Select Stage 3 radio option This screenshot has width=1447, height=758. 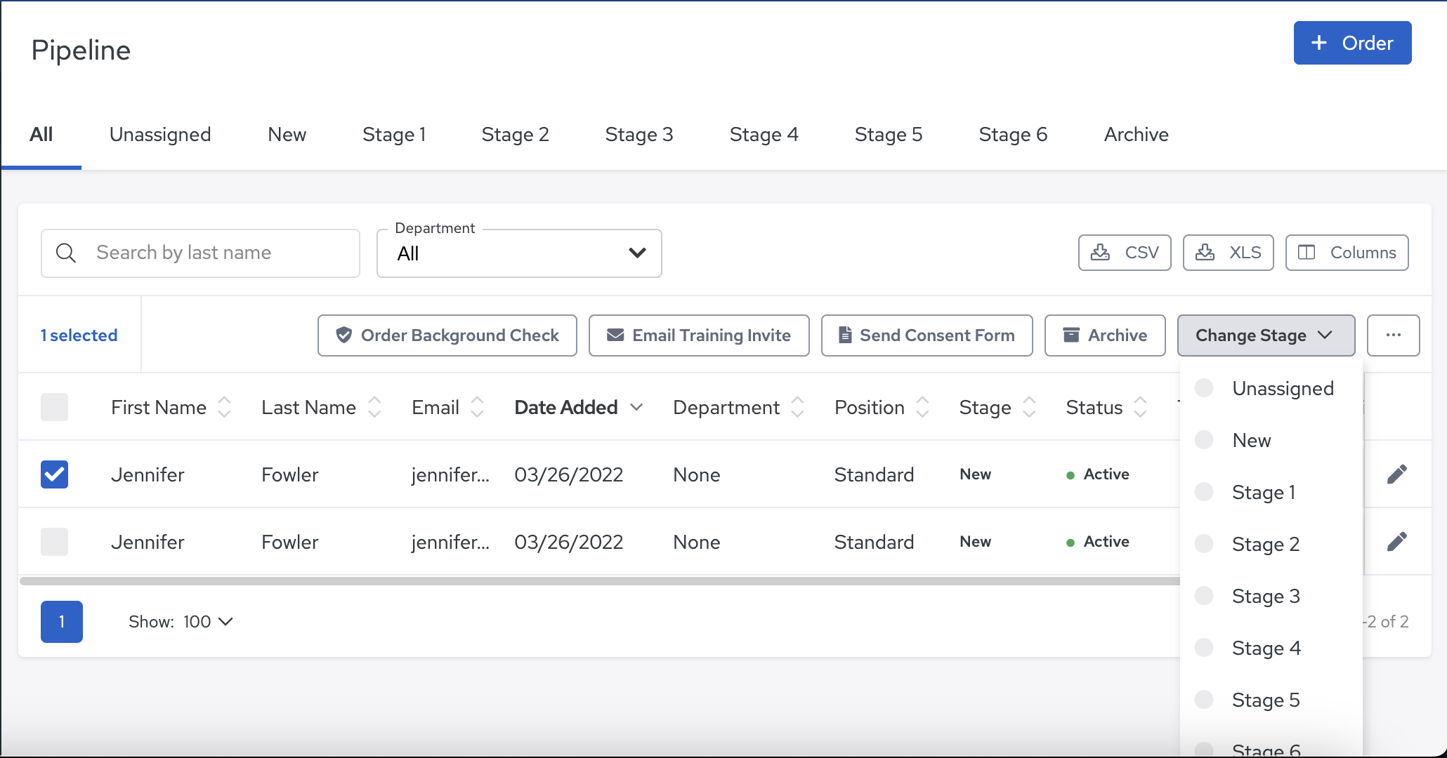point(1204,596)
